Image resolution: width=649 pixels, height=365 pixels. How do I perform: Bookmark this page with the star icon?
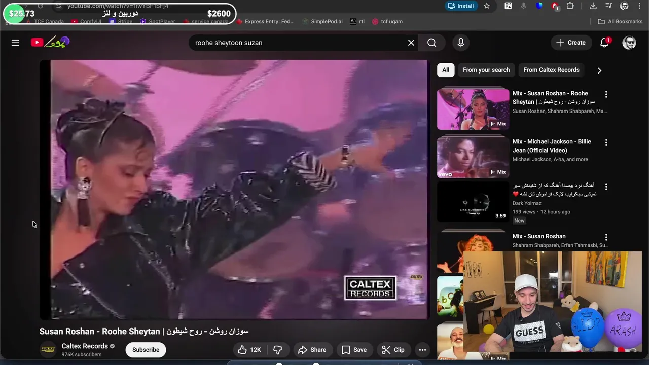(487, 6)
